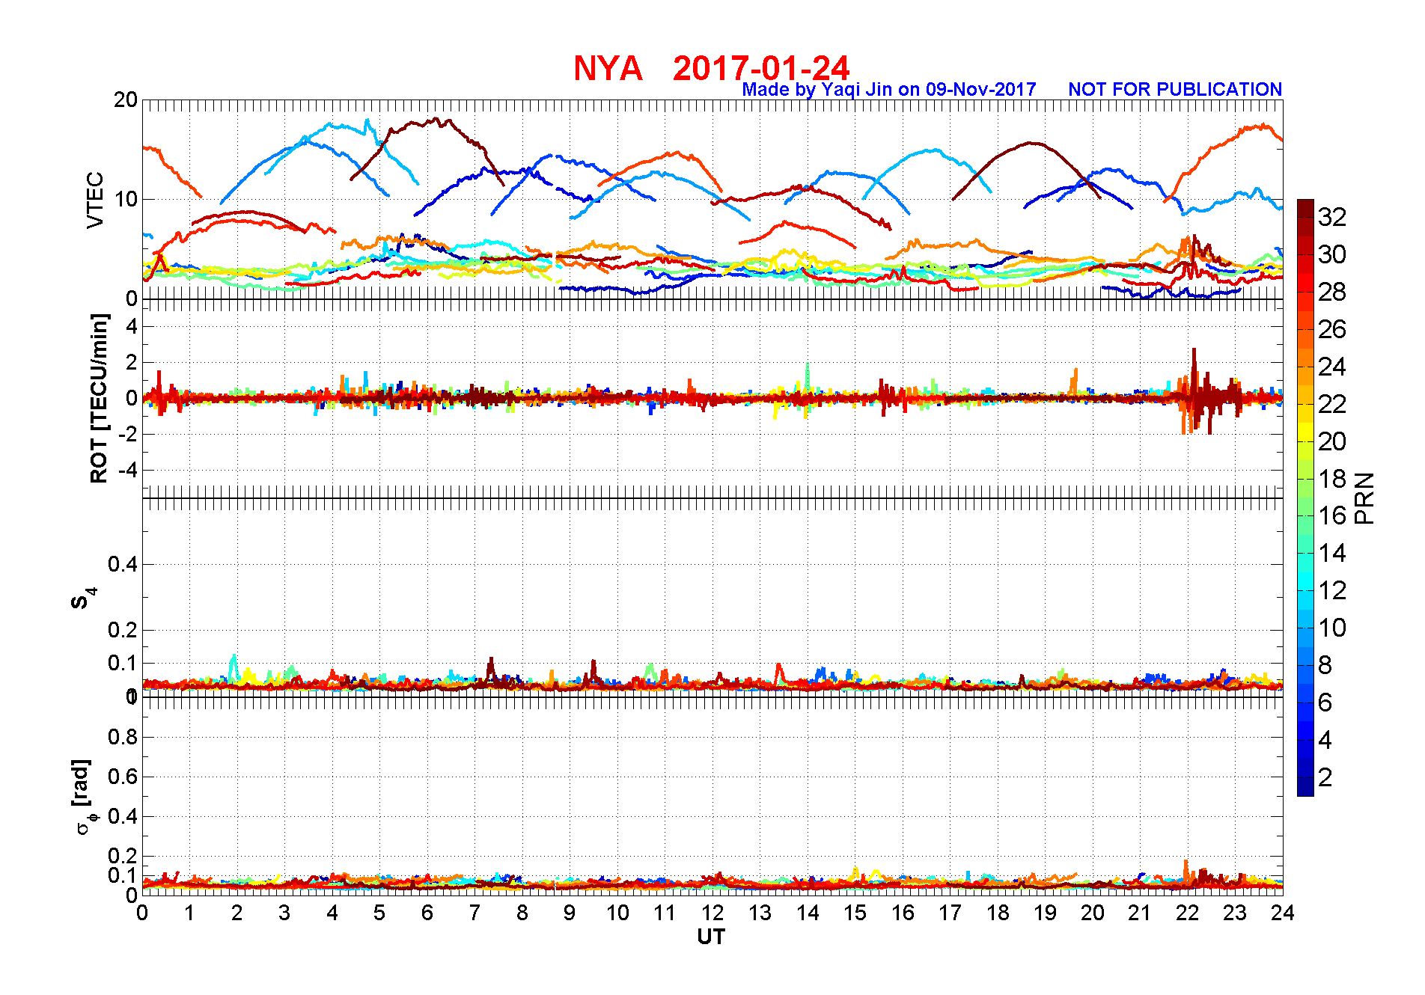Select the "Made by Yaqi Jin on 09-Nov-2017" caption
Viewport: 1425px width, 995px height.
coord(889,89)
